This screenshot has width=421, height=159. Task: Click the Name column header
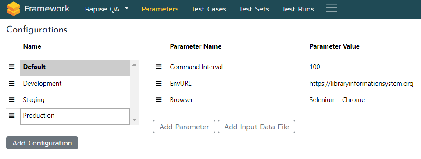32,46
